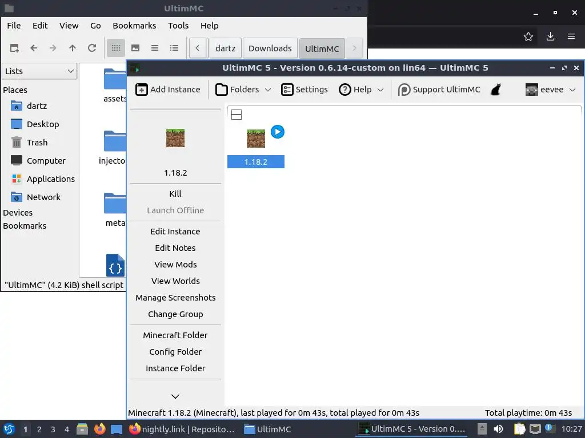Reload folder in file manager
Screen dimensions: 585x438
coord(92,48)
